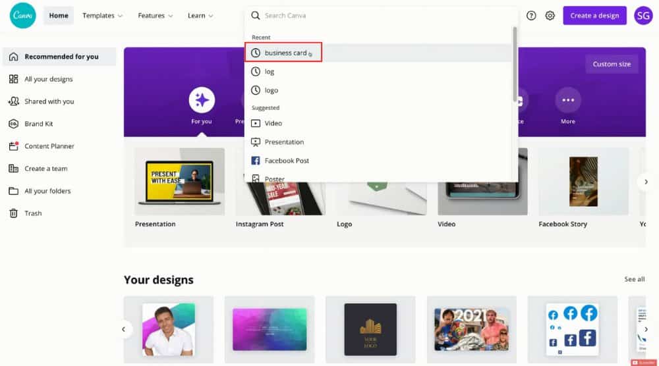Go to previous designs with left arrow
Screen dimensions: 659x366
[124, 330]
